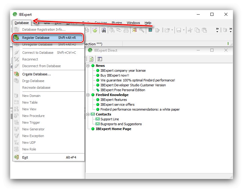243x189 pixels.
Task: Choose New Procedure menu entry
Action: tap(49, 116)
